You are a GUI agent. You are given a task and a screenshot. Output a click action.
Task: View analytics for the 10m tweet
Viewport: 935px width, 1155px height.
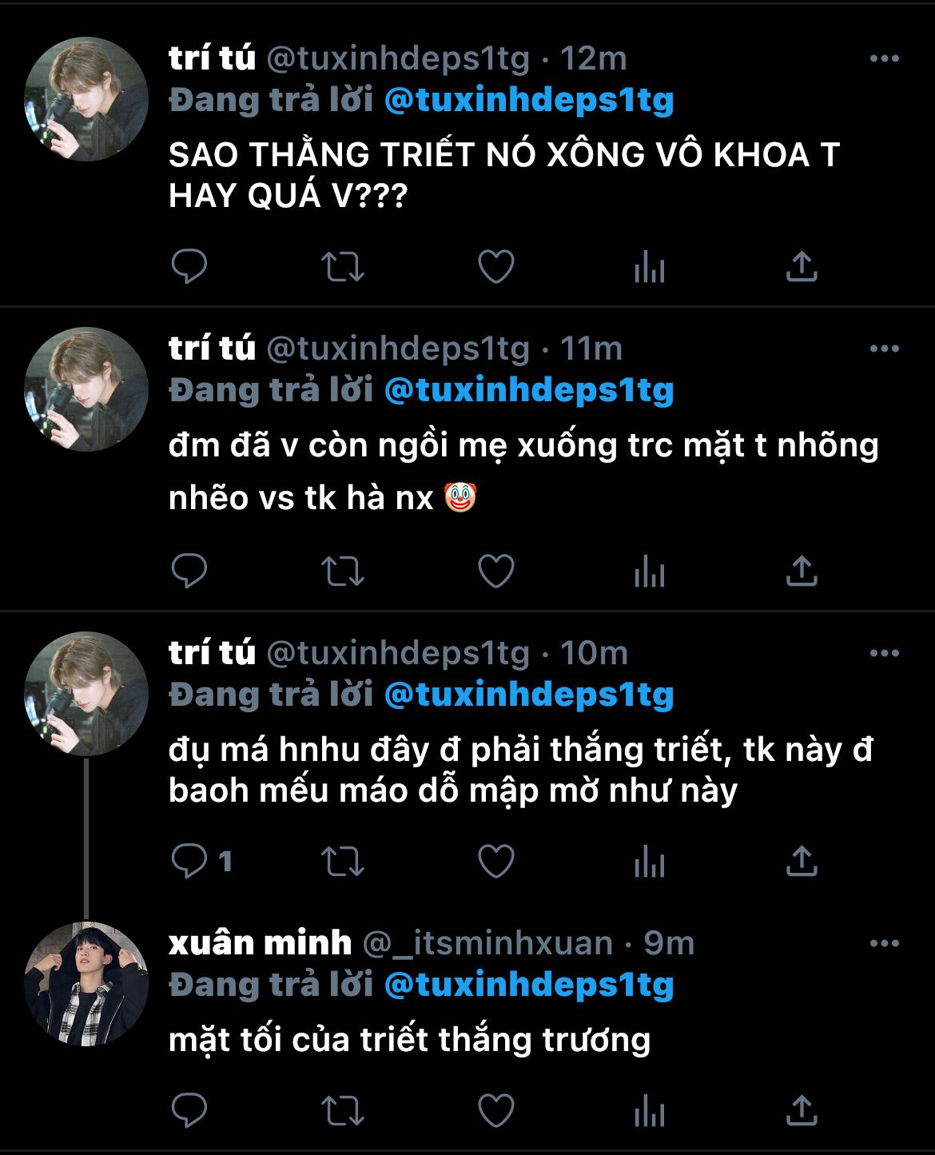(x=649, y=862)
